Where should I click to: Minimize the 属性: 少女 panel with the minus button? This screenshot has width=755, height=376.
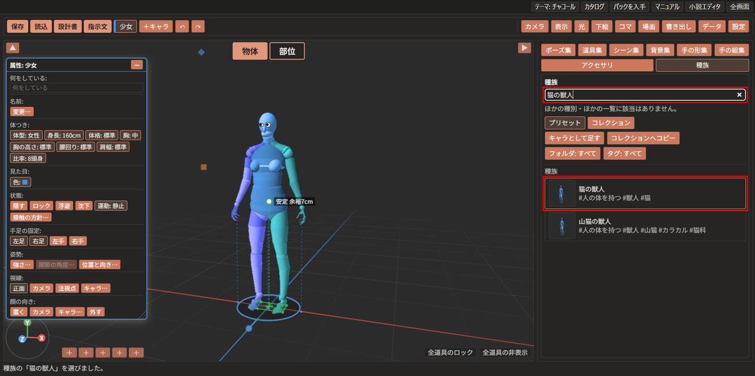pyautogui.click(x=137, y=65)
